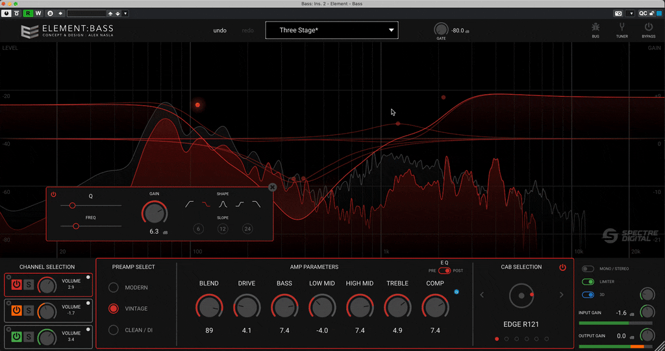Solo the red channel with S button

pyautogui.click(x=29, y=284)
